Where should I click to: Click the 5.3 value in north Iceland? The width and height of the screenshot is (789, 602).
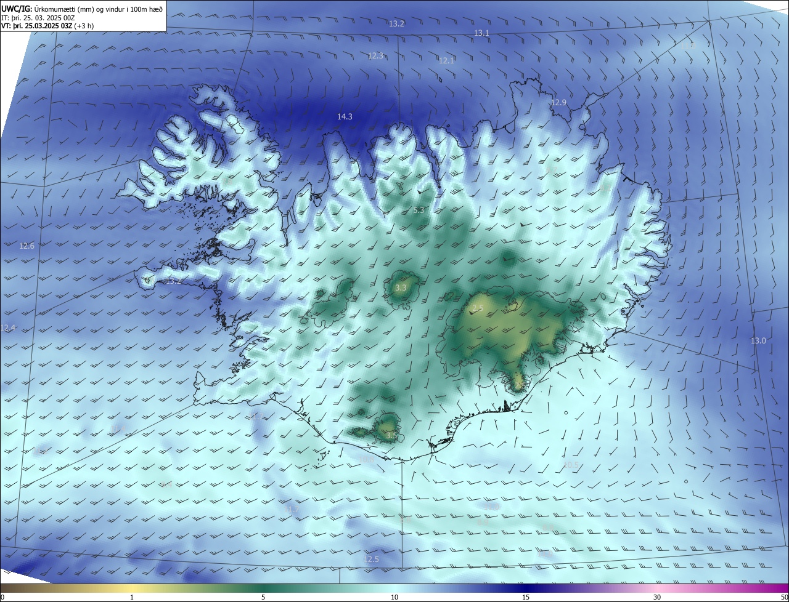pos(419,210)
